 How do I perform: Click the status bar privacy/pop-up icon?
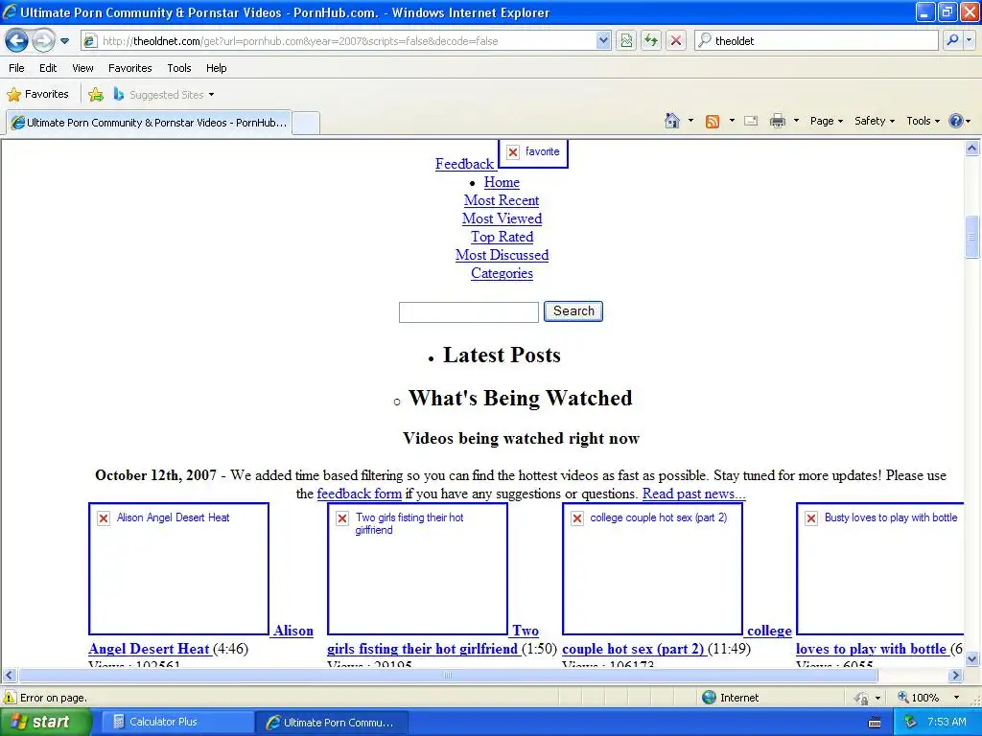tap(862, 698)
